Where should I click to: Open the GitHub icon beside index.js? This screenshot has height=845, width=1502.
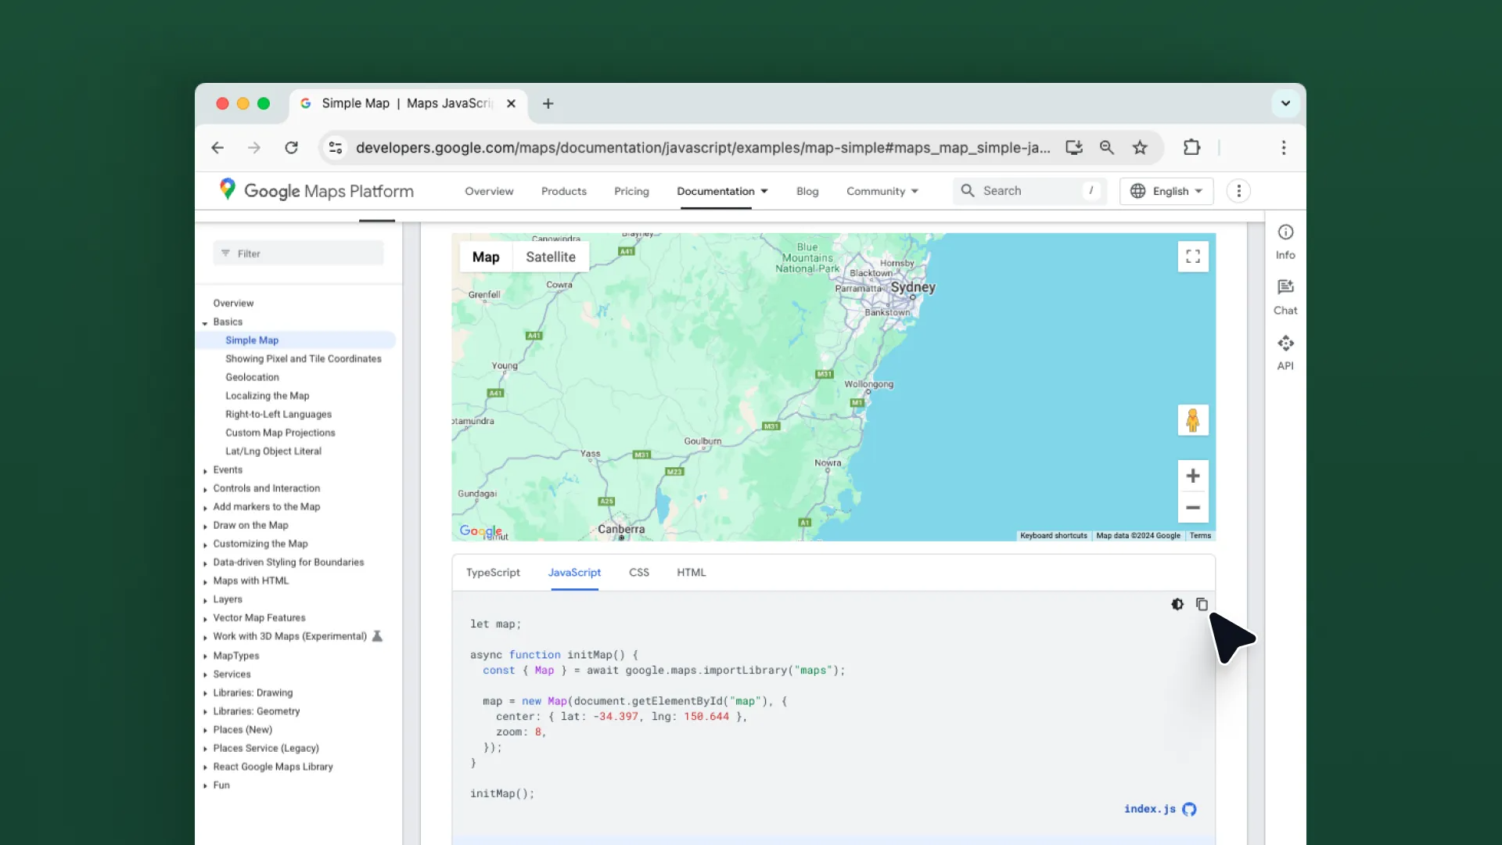pos(1189,809)
